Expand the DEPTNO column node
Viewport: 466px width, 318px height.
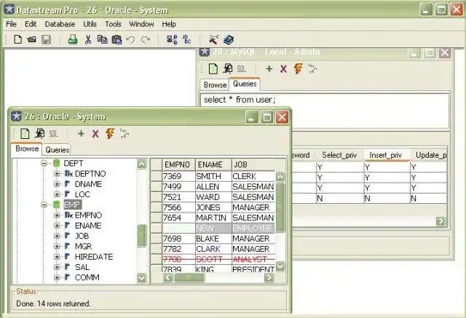(x=57, y=173)
